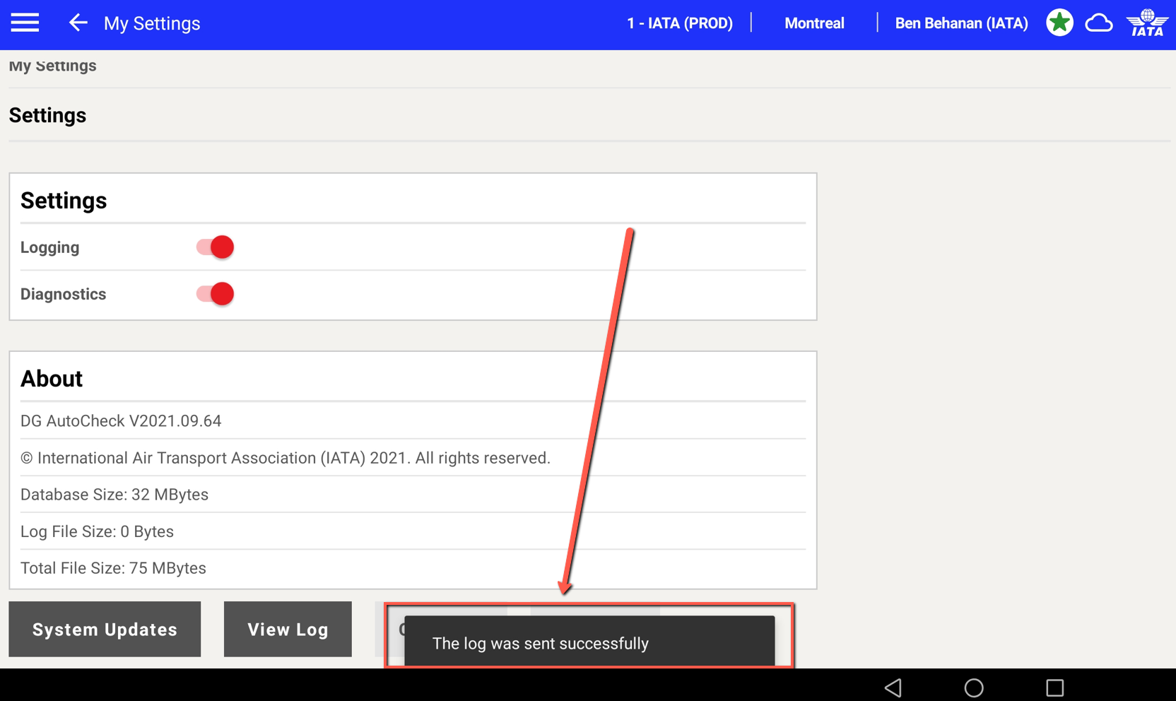
Task: Tap the log sent successfully toast
Action: 589,642
